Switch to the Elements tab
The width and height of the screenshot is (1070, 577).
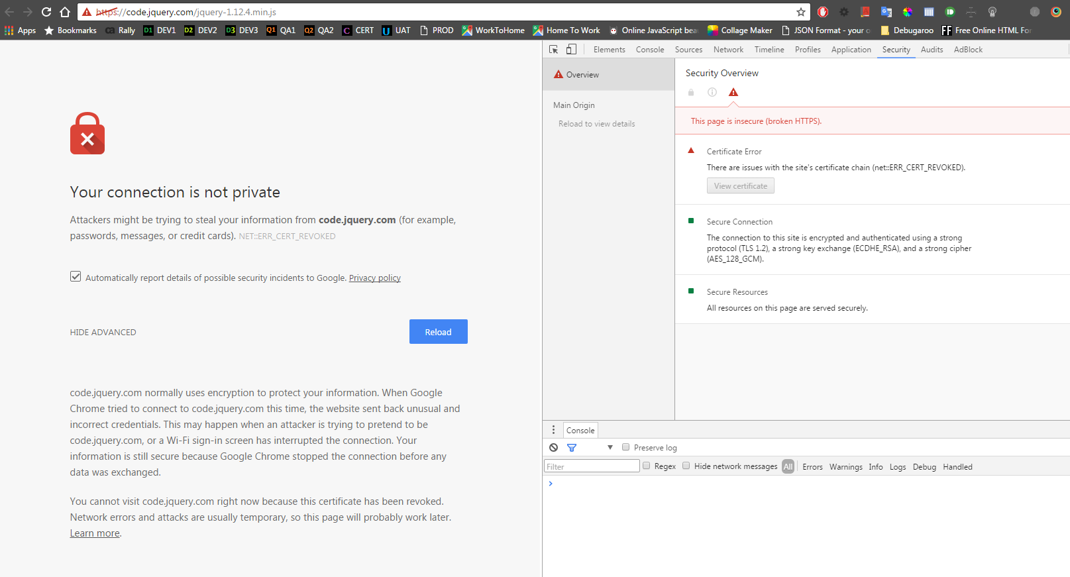pos(610,50)
